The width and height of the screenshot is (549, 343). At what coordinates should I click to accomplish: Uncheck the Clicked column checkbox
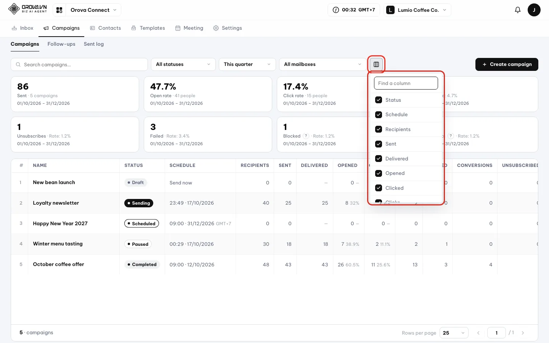coord(379,188)
